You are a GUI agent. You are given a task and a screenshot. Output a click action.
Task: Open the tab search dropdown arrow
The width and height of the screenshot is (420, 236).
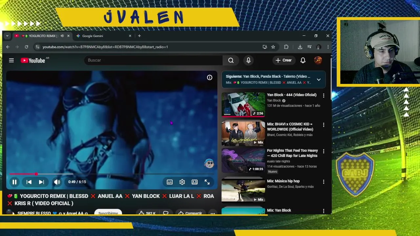click(7, 36)
